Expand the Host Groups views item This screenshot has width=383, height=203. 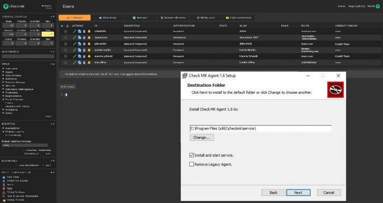3,76
